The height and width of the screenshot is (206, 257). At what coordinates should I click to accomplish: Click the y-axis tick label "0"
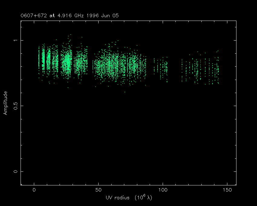pos(15,171)
